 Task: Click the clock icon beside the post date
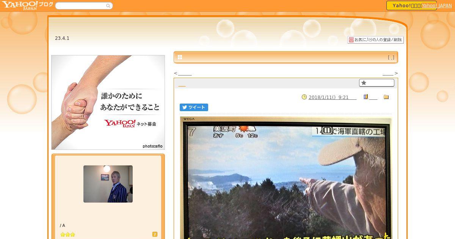click(304, 97)
